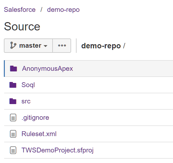Click the .gitignore file icon
The width and height of the screenshot is (173, 163).
coord(13,118)
